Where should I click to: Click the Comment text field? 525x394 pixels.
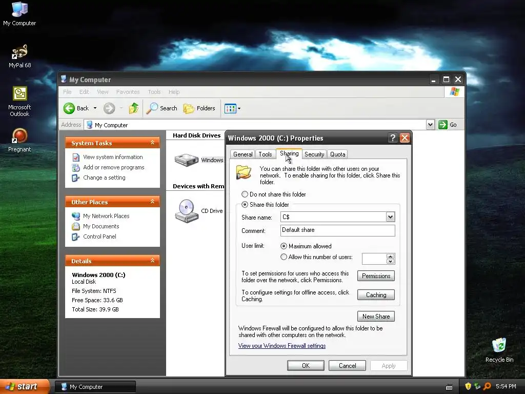click(337, 230)
